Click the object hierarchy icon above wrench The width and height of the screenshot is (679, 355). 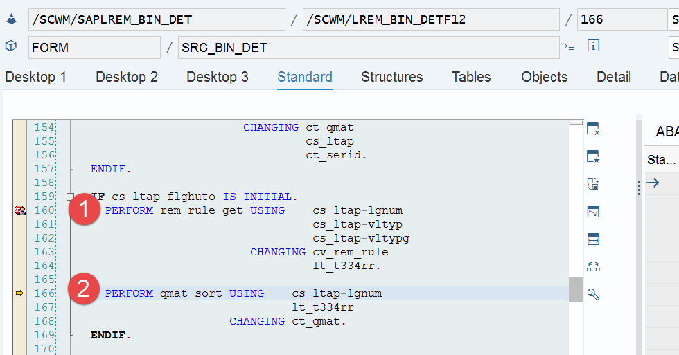pyautogui.click(x=593, y=267)
